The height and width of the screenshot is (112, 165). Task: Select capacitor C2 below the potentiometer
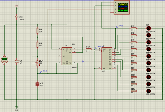click(x=37, y=84)
